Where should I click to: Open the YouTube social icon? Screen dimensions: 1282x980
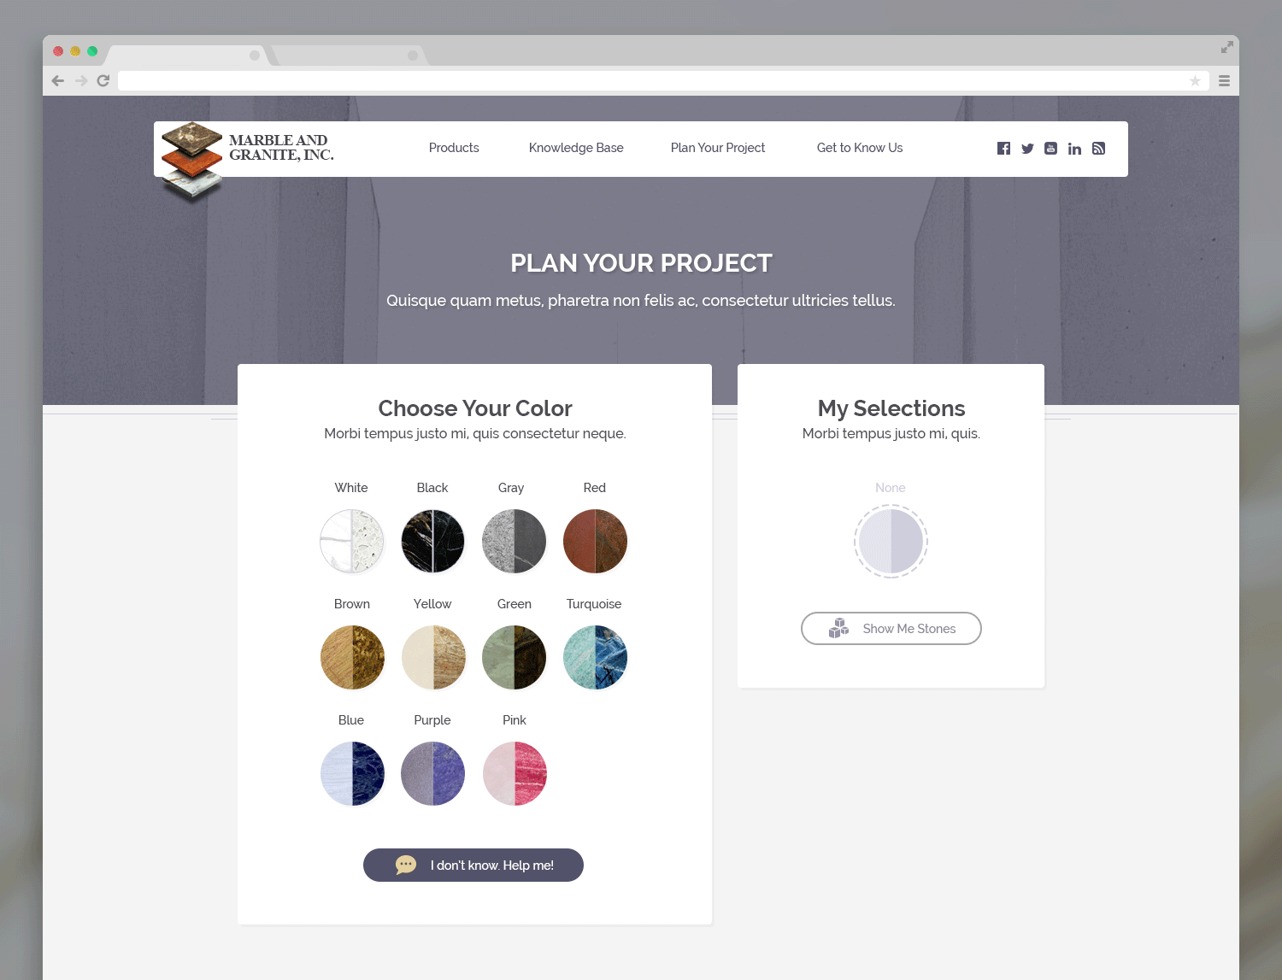pyautogui.click(x=1050, y=149)
